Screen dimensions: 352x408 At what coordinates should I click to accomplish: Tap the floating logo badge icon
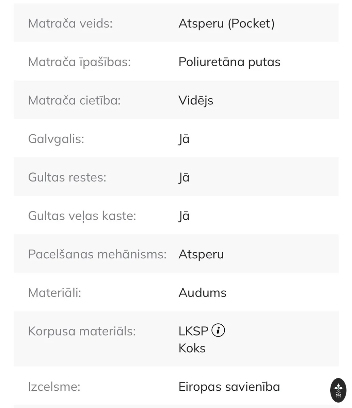click(x=338, y=391)
